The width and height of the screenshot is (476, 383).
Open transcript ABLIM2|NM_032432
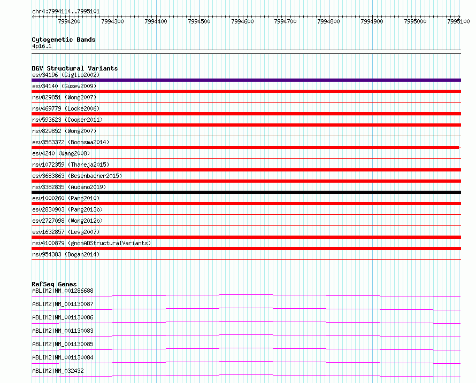[58, 371]
